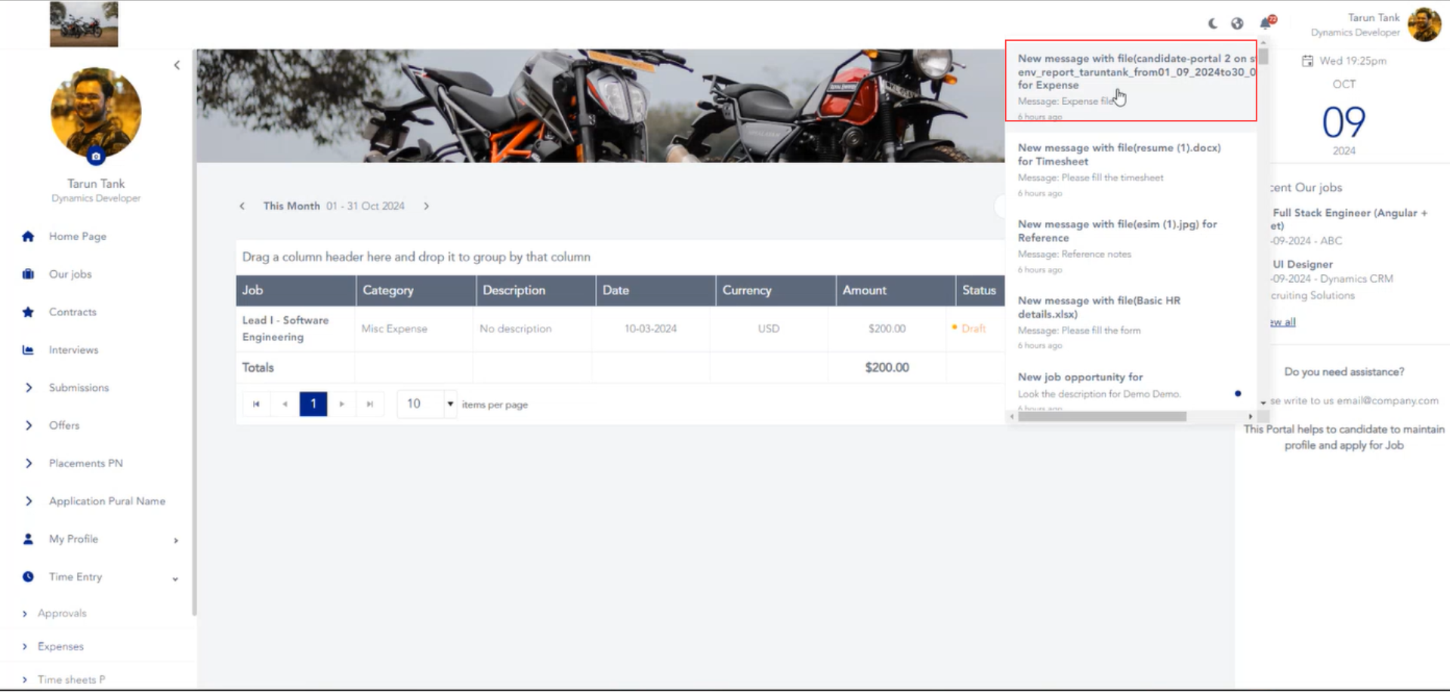Expand My Profile submenu arrow
1450x692 pixels.
(x=176, y=540)
